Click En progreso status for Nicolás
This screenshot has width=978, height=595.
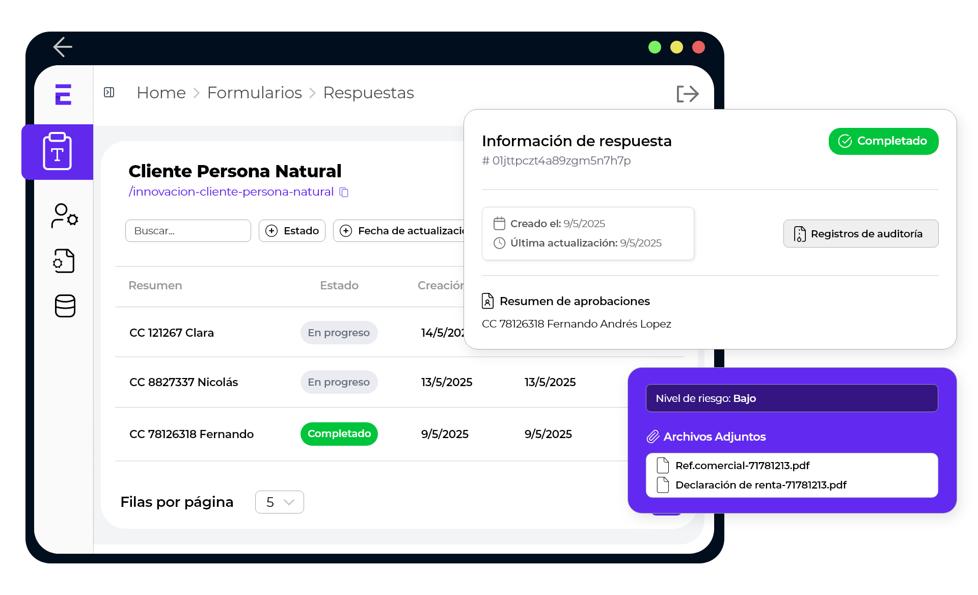[x=339, y=382]
